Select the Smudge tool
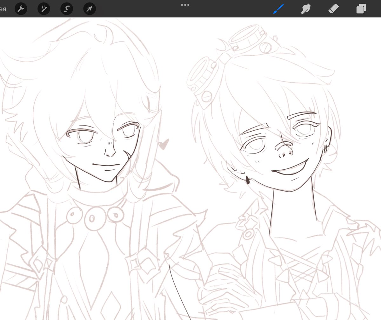Screen dimensions: 381x320 pos(305,9)
